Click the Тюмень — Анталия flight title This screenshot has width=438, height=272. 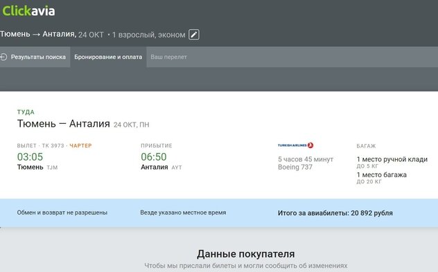(63, 124)
